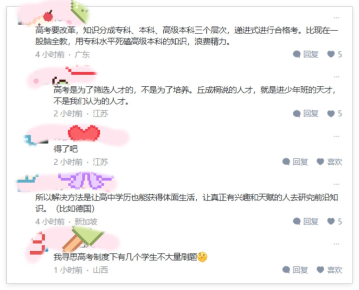Open ellipsis menu on the 山西 comment

point(336,244)
